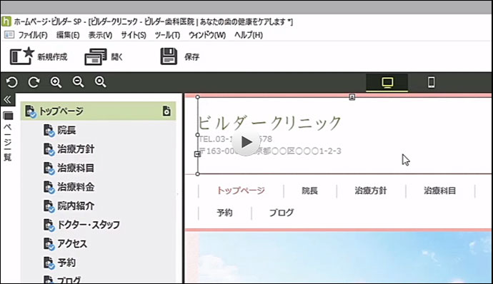
Task: Click the page icon next to アクセス
Action: pos(49,244)
